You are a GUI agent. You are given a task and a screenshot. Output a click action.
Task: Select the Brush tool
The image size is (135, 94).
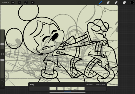[x=100, y=3]
